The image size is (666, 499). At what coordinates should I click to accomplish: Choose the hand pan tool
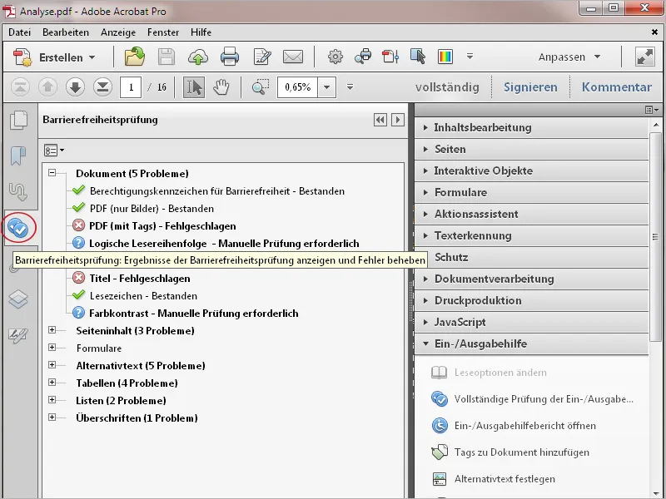(221, 87)
